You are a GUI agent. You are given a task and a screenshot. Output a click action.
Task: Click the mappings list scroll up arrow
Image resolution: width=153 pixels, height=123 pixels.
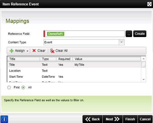pos(144,59)
